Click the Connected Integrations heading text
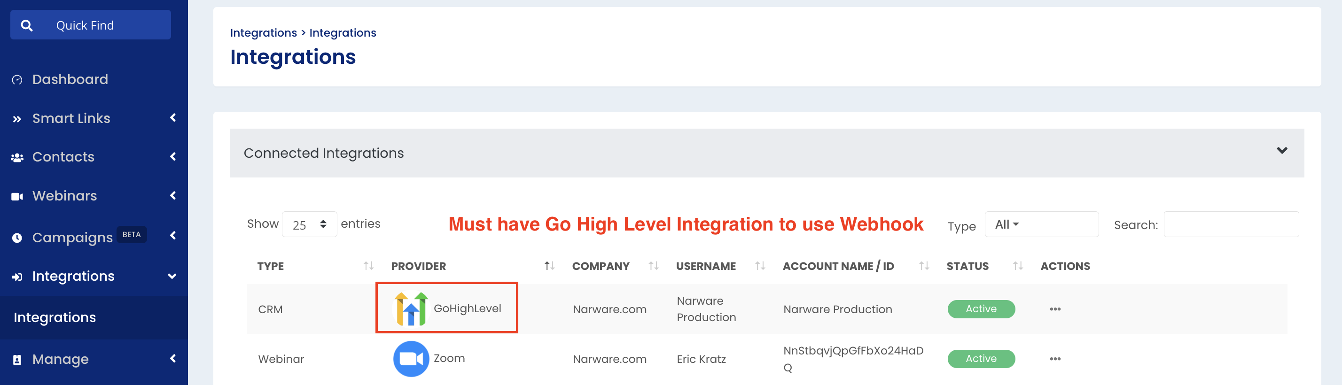The width and height of the screenshot is (1342, 385). point(323,153)
